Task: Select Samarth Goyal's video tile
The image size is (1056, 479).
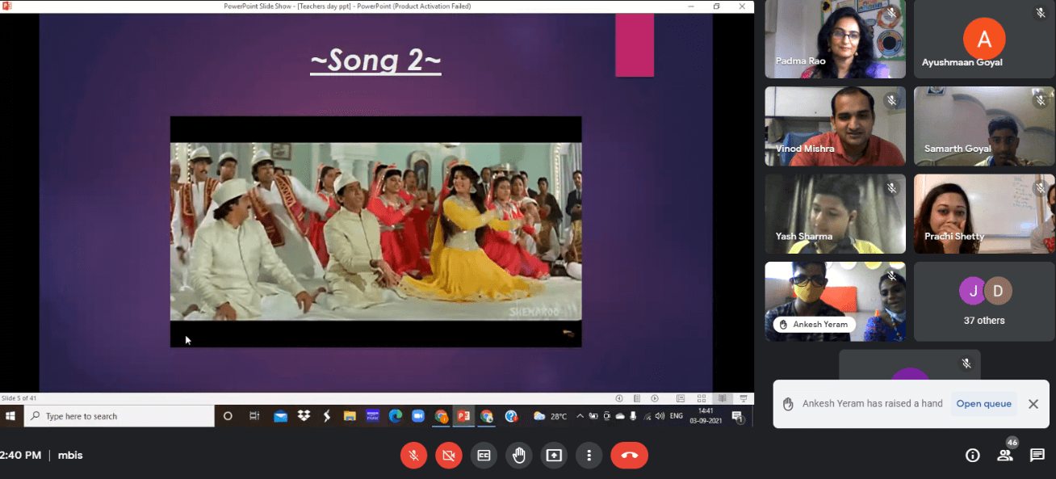Action: (x=984, y=126)
